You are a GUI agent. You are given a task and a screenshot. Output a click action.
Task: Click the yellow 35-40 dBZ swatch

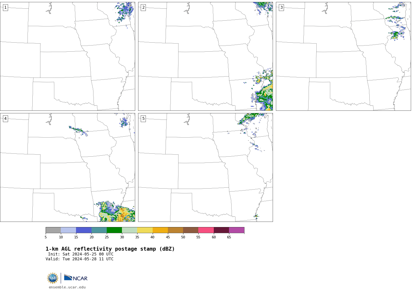click(145, 230)
